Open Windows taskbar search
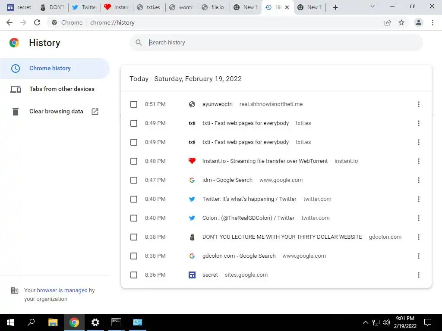The width and height of the screenshot is (442, 331). (x=31, y=322)
